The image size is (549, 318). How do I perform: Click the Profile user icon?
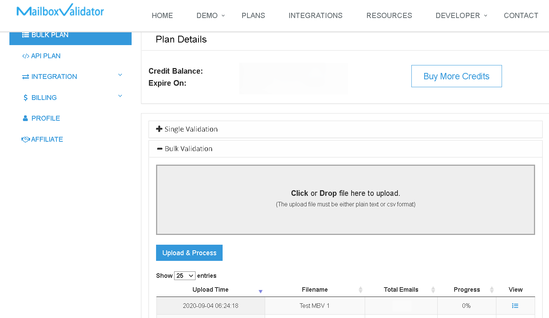[x=26, y=118]
